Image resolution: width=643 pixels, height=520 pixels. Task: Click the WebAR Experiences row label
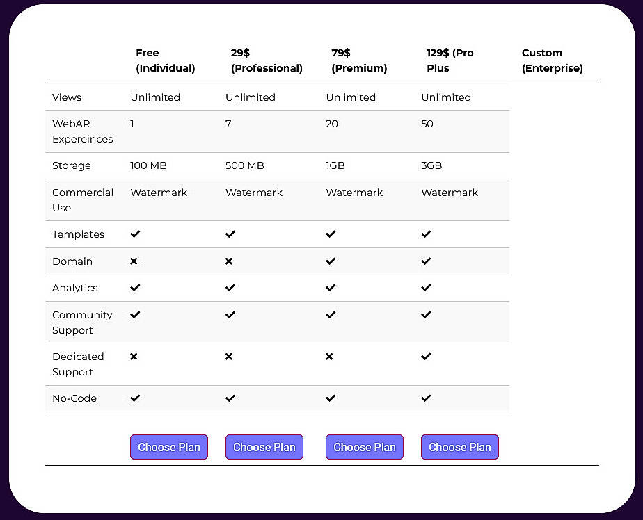82,131
